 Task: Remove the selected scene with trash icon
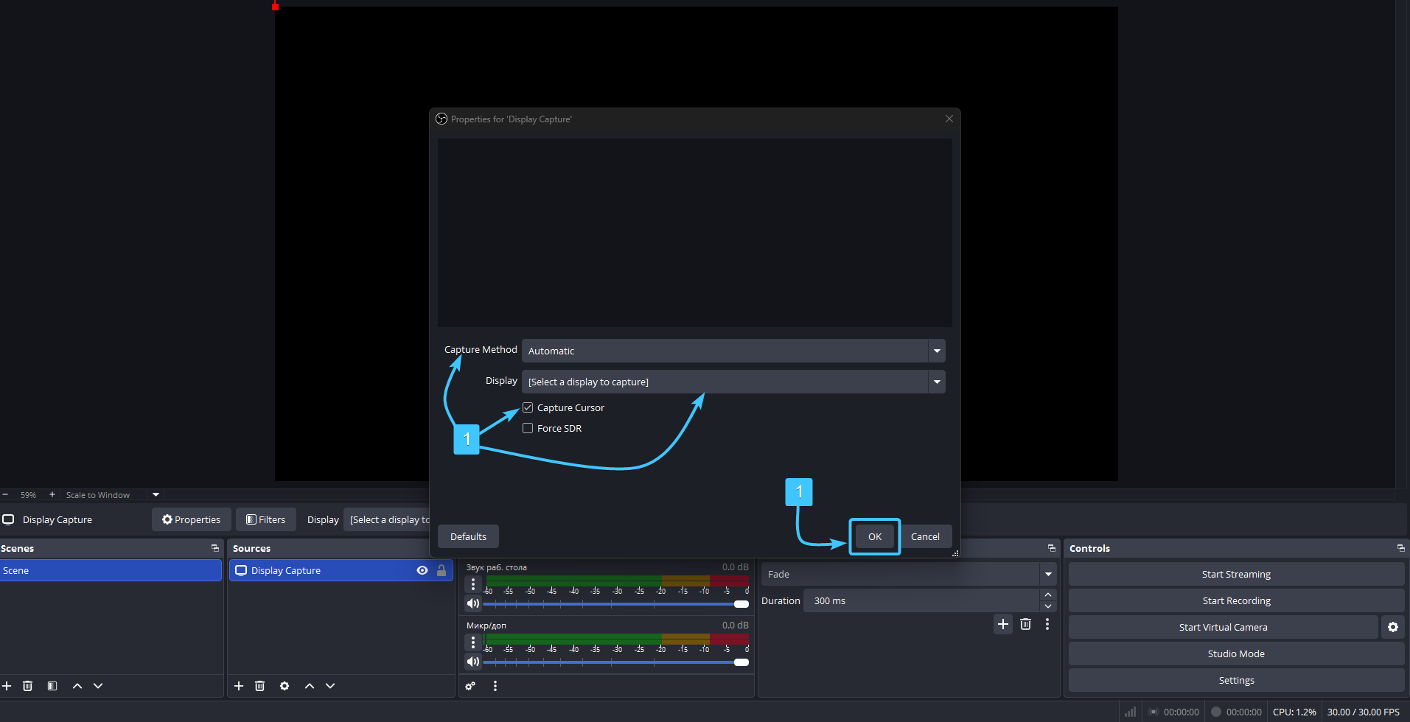[x=28, y=686]
